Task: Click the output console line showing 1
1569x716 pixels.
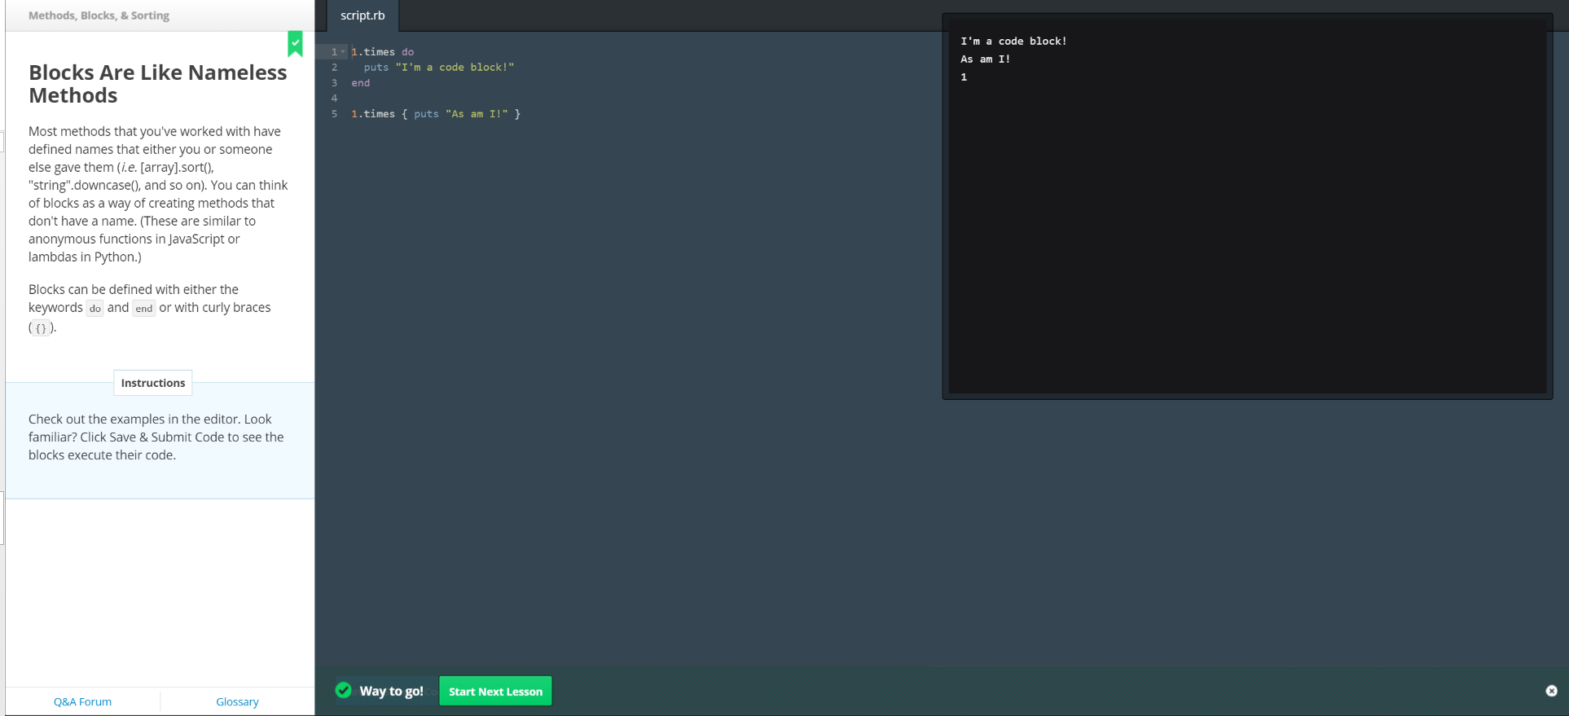Action: tap(964, 77)
